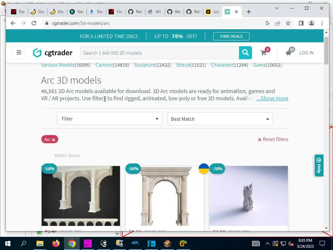Screen dimensions: 333x250
Task: Open Dolphin emulator from taskbar
Action: [135, 243]
